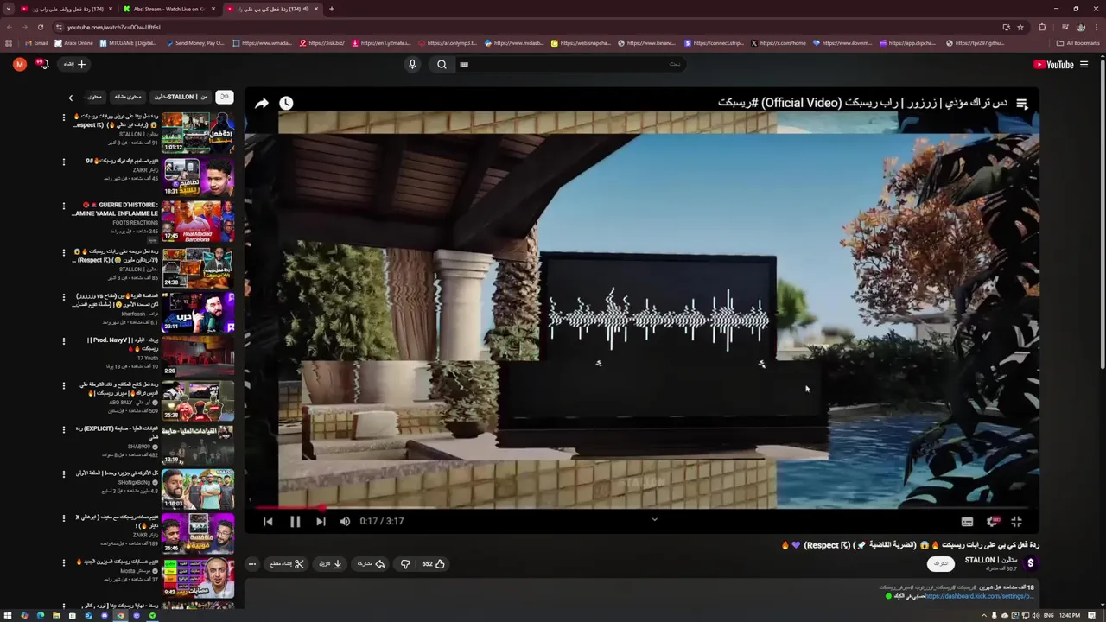Viewport: 1106px width, 622px height.
Task: Open the YouTube hamburger guide menu
Action: click(1084, 64)
